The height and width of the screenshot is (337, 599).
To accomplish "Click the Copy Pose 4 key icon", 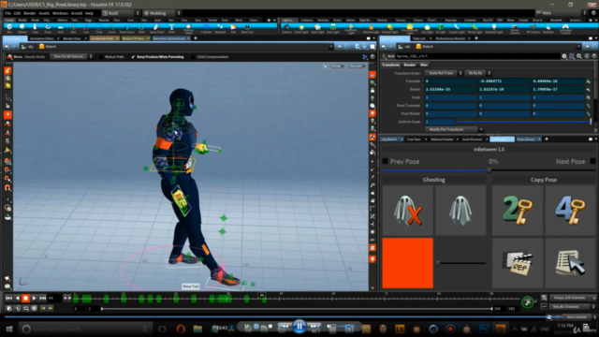I will [x=570, y=210].
